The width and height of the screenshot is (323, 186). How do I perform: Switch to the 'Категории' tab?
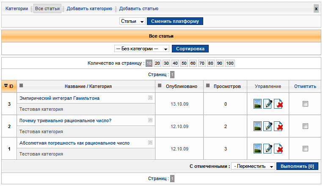click(17, 8)
